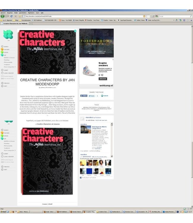Open the Bladwijzers menu
Image resolution: width=193 pixels, height=223 pixels.
coord(31,13)
